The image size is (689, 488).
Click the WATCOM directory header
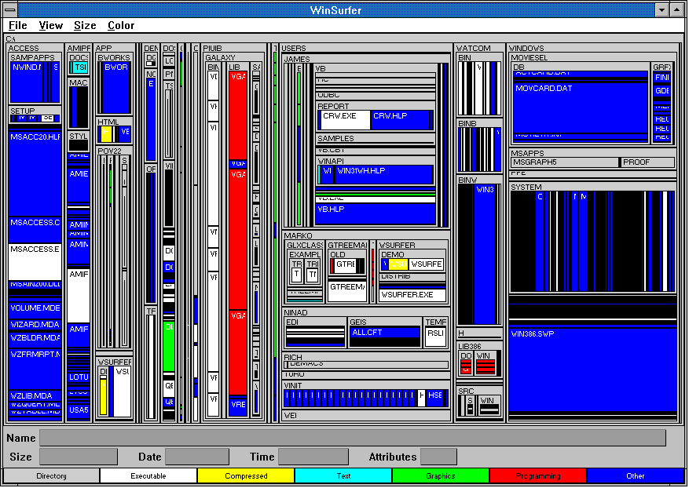[x=473, y=48]
